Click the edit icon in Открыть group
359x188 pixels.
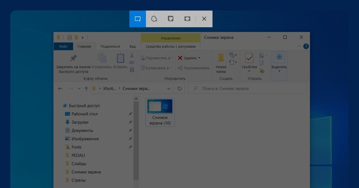click(x=262, y=63)
